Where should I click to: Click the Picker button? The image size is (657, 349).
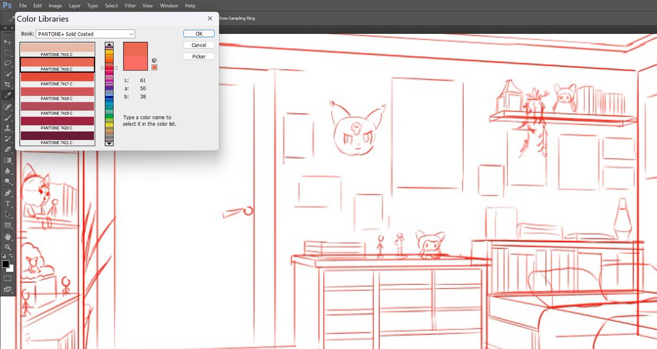(x=199, y=56)
